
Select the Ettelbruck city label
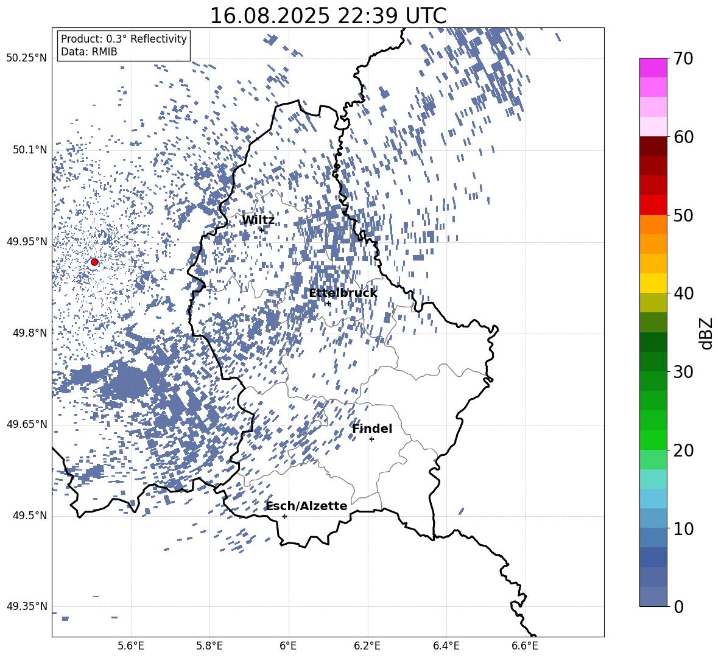(343, 293)
